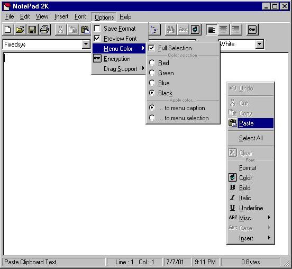Click the Copy toolbar icon
The height and width of the screenshot is (269, 292).
73,30
